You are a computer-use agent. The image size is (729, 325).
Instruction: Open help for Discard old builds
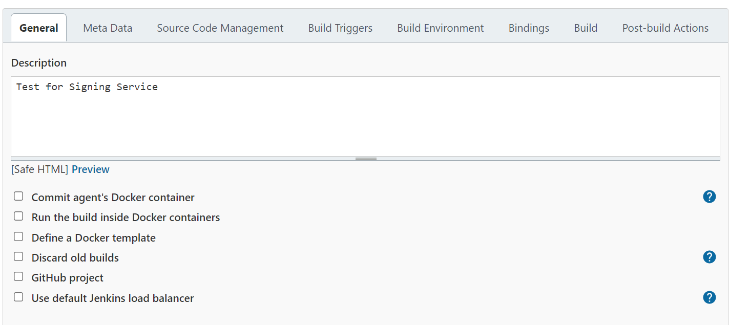click(709, 257)
